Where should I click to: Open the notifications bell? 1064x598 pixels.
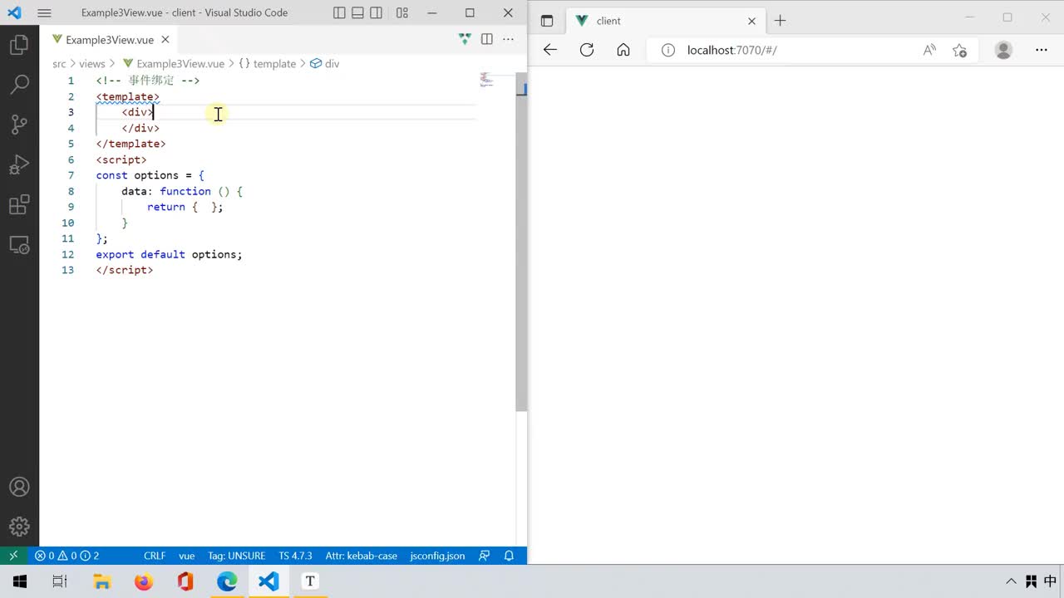click(510, 556)
